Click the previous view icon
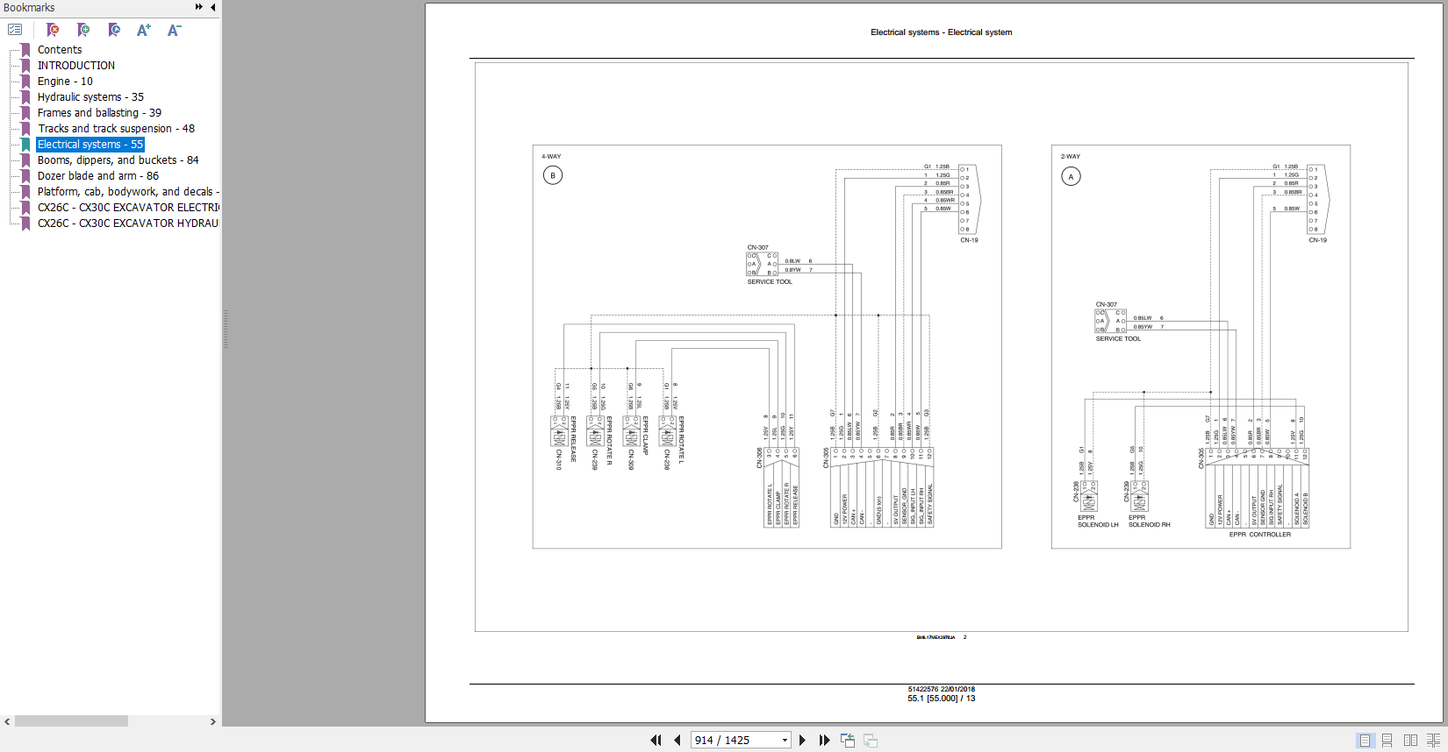The width and height of the screenshot is (1448, 752). (848, 741)
